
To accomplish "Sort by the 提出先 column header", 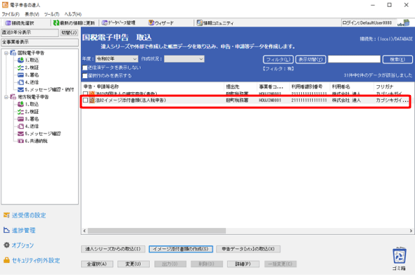I will point(241,87).
